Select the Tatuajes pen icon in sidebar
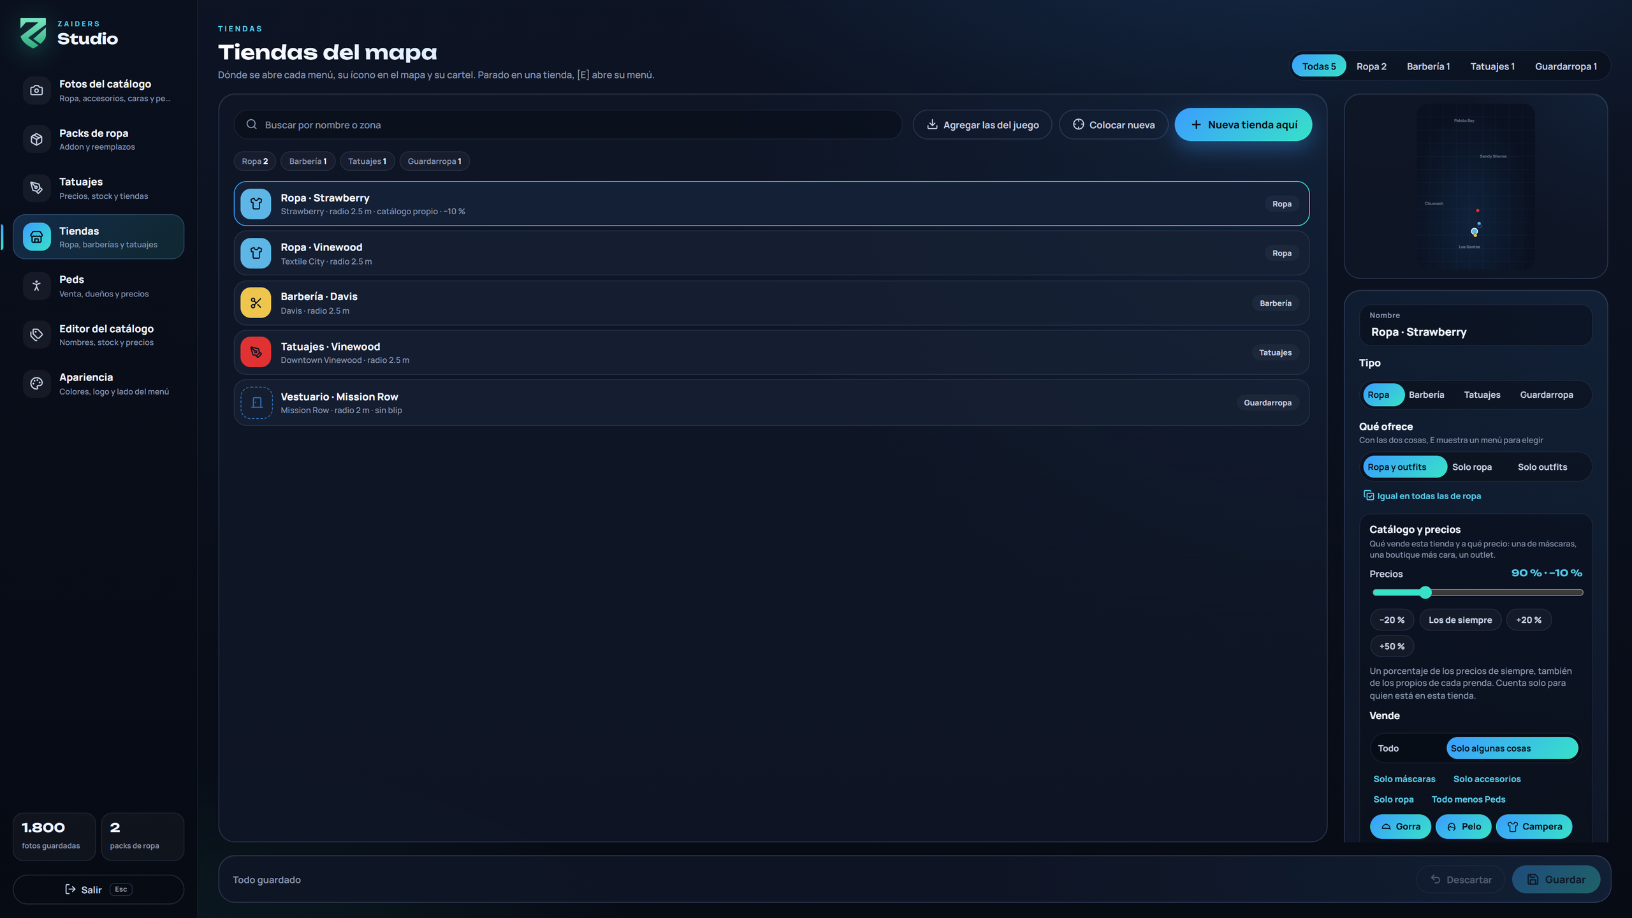1632x918 pixels. [x=36, y=188]
